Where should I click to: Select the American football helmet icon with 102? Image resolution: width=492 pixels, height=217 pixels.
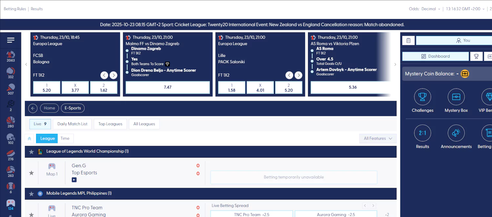10,139
